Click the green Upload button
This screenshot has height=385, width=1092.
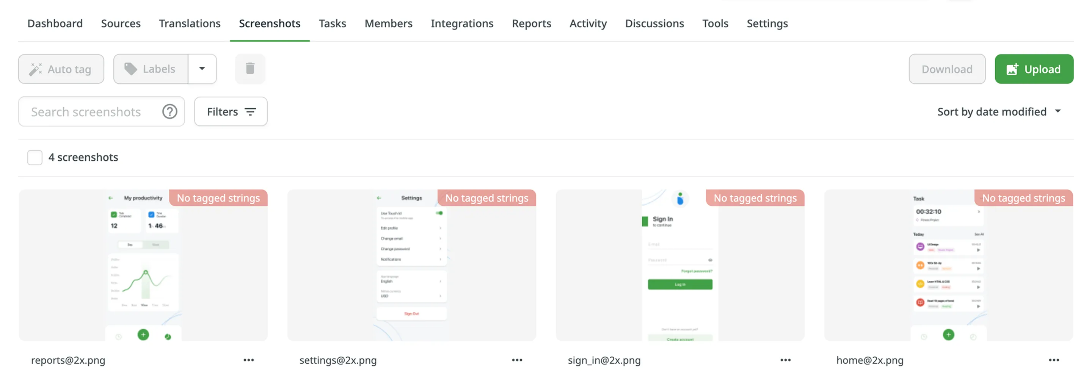click(x=1034, y=69)
